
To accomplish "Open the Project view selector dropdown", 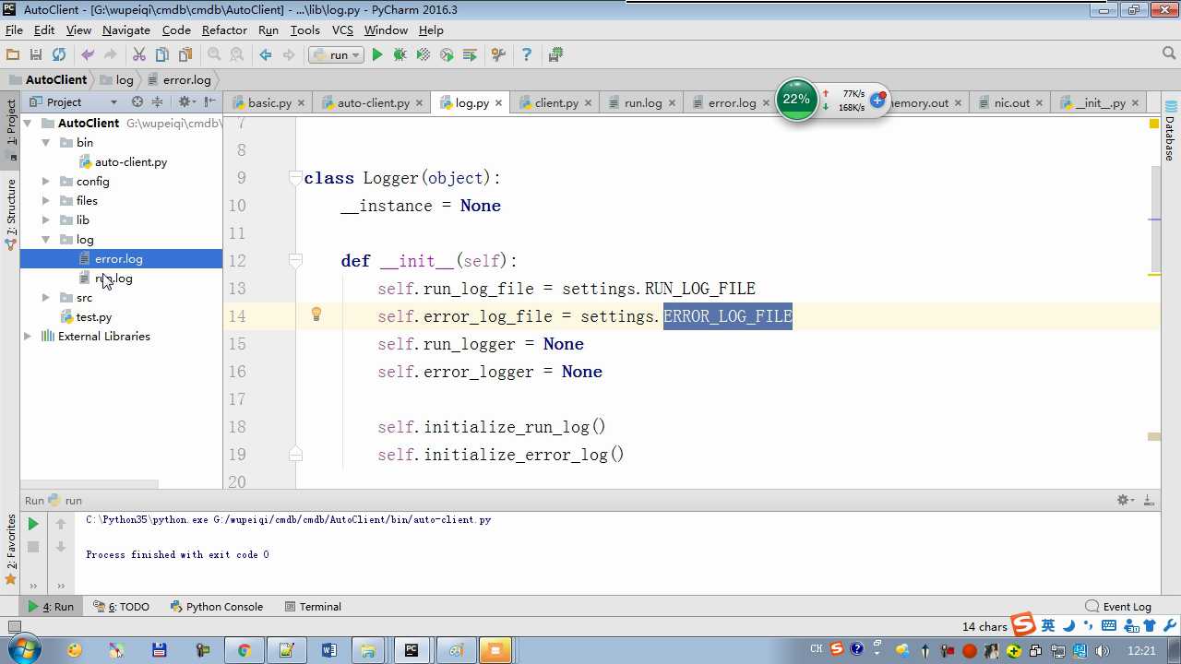I will click(x=113, y=102).
